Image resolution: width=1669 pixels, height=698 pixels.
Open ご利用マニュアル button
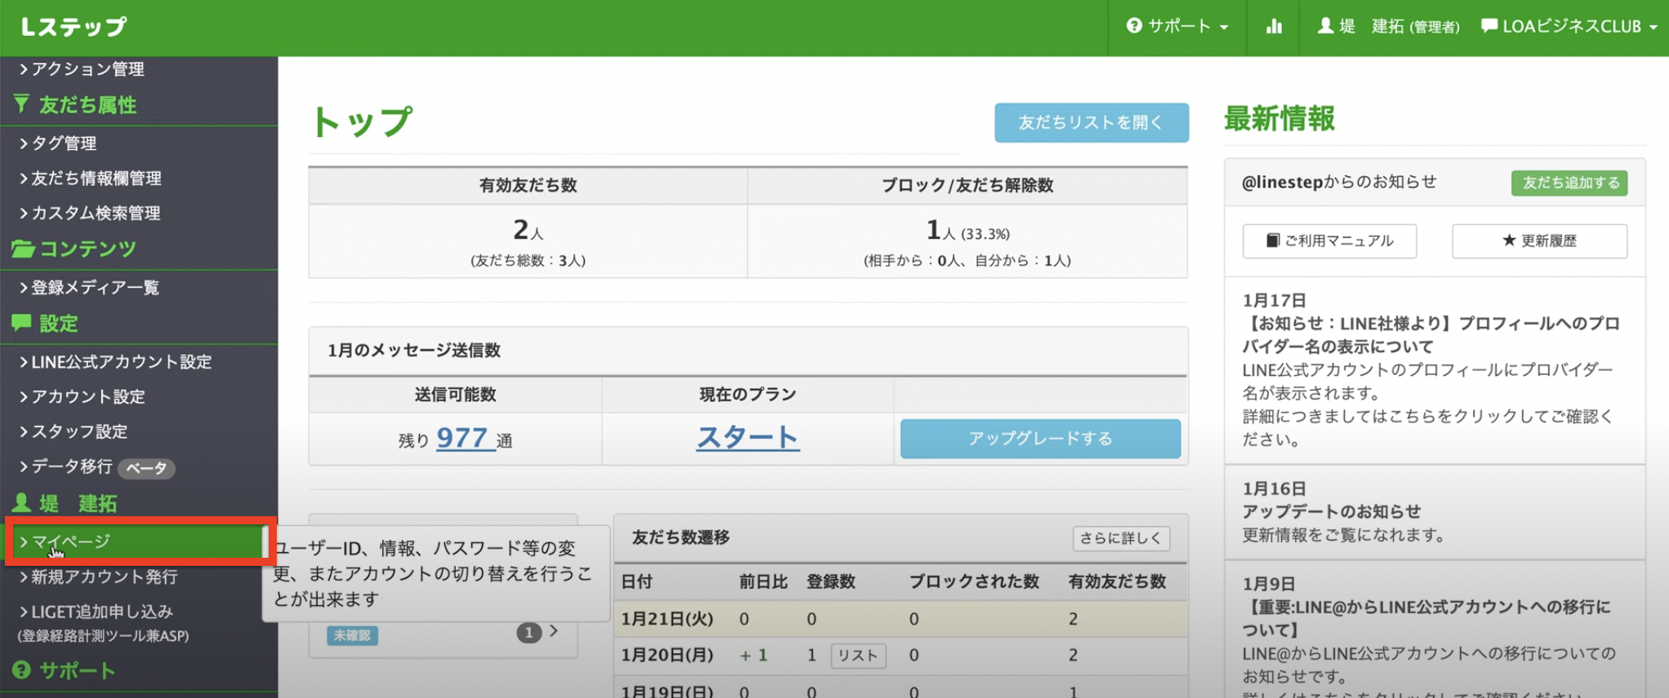[1329, 241]
